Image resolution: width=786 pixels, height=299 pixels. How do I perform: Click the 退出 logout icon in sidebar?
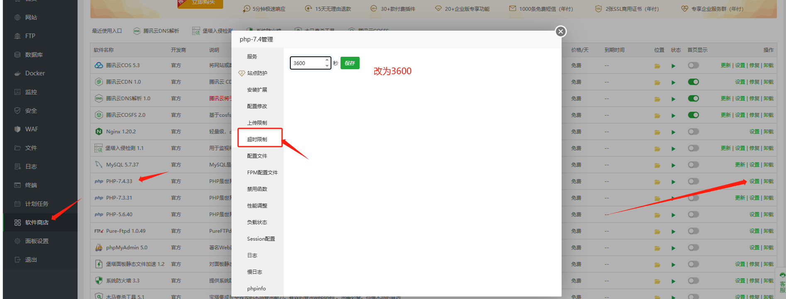17,260
